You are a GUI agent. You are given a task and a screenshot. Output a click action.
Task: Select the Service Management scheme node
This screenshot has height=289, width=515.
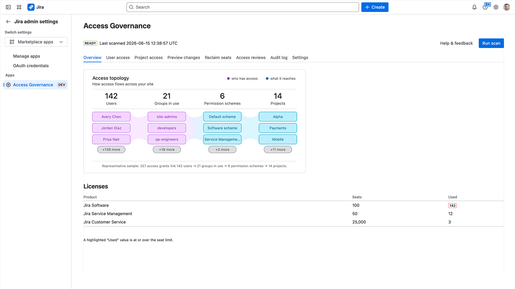(x=222, y=139)
